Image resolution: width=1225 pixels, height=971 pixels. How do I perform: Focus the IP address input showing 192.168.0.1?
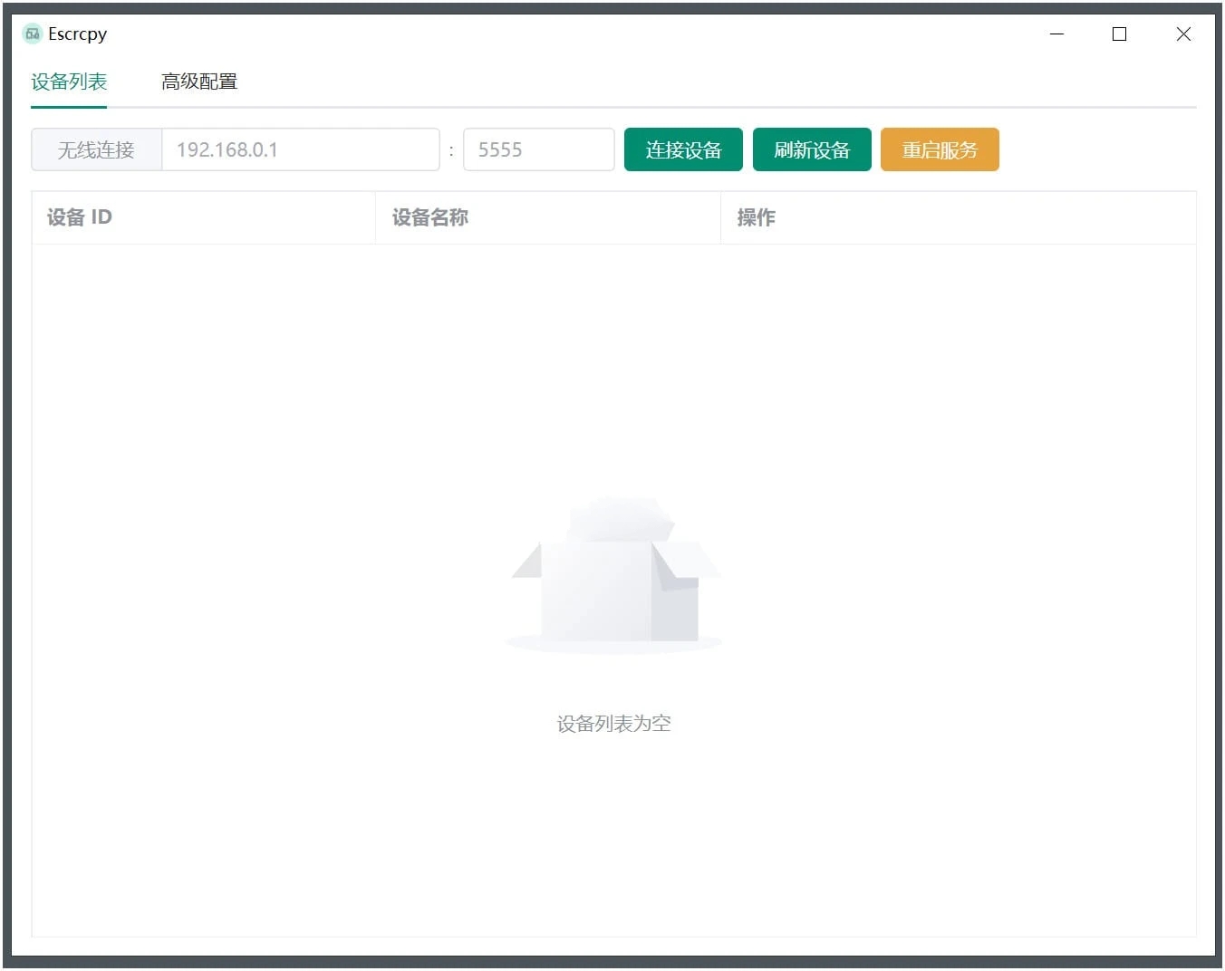click(299, 149)
